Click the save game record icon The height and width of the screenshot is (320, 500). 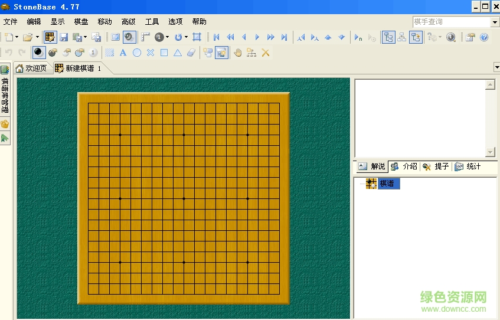point(64,37)
